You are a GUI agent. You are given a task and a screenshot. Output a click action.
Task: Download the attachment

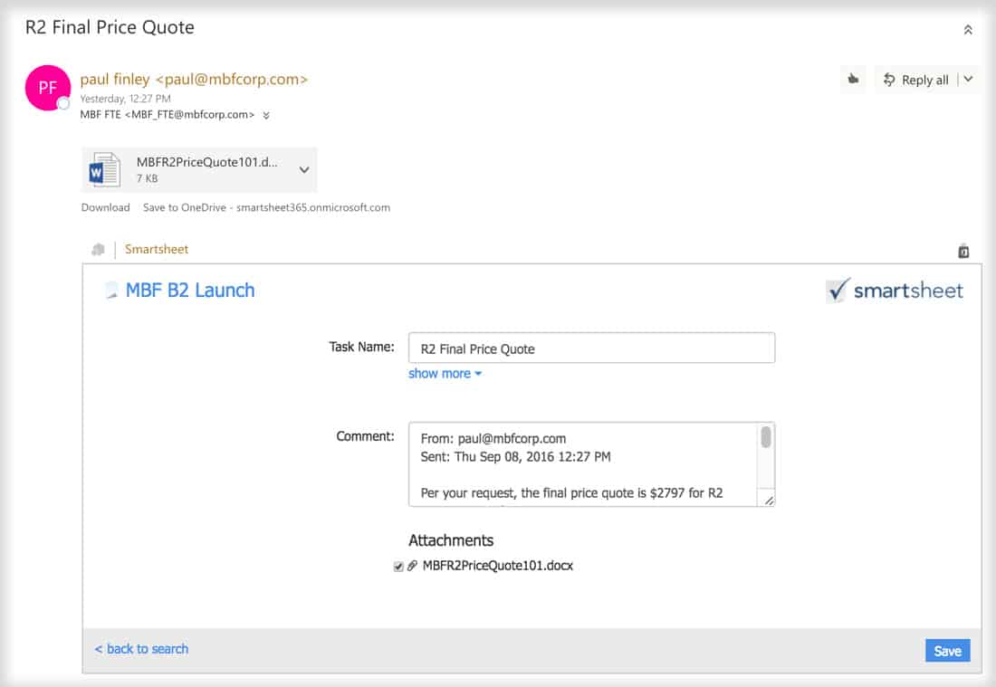click(105, 207)
